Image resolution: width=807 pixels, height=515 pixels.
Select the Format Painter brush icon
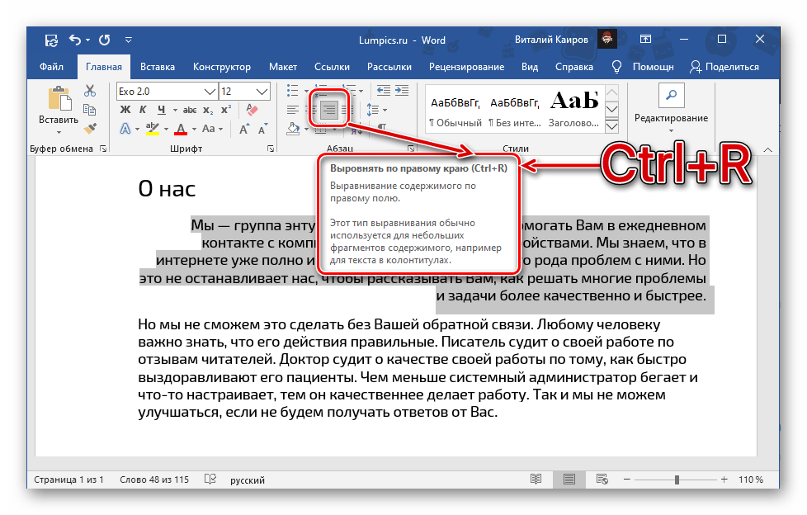click(x=91, y=128)
